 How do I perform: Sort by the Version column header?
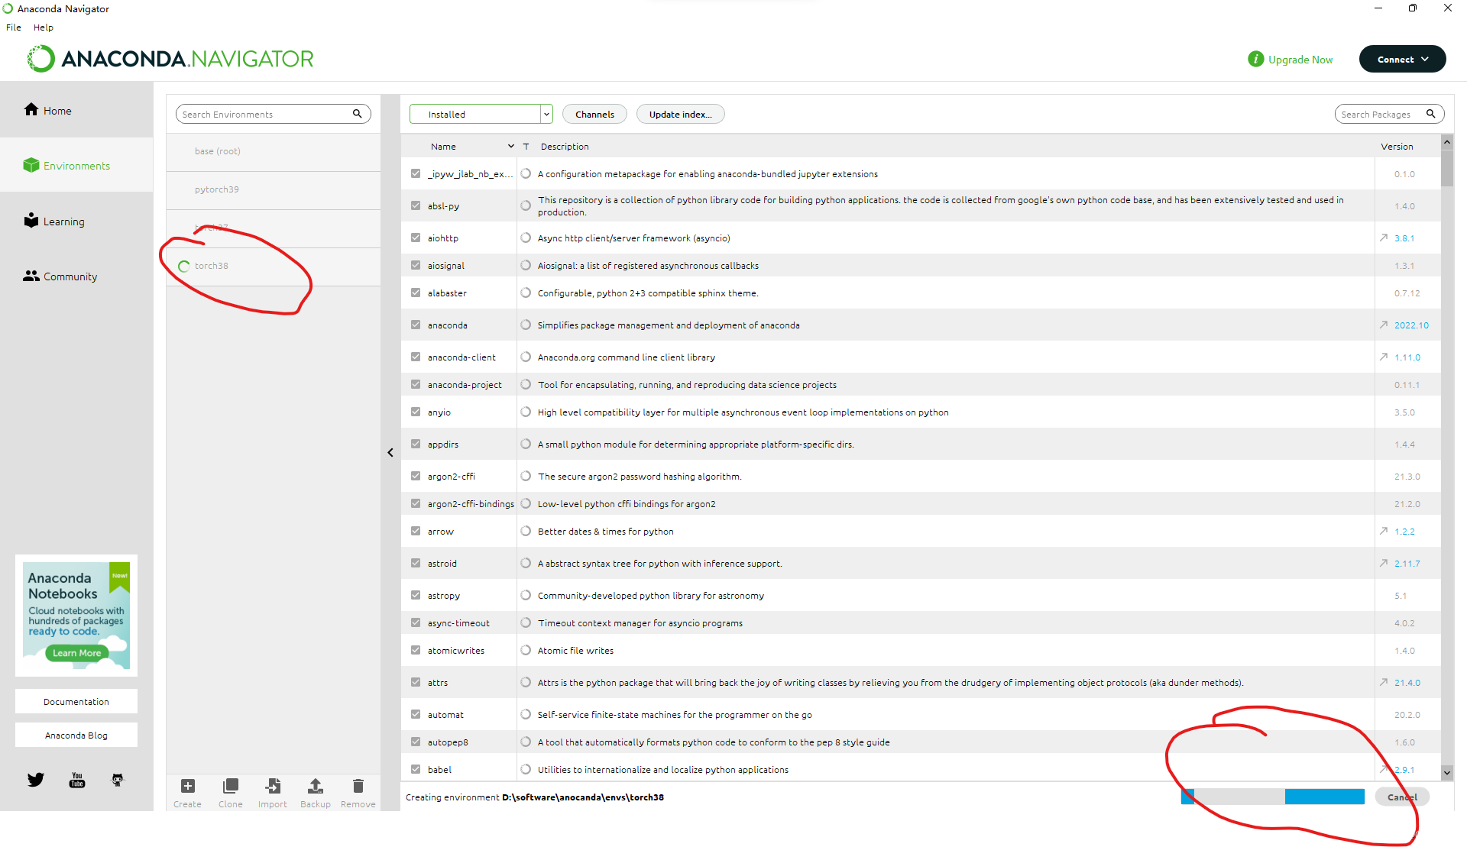[x=1397, y=146]
